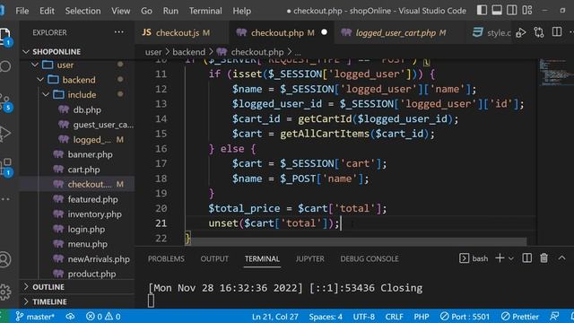This screenshot has height=323, width=574.
Task: Change encoding via UTF-8 status item
Action: click(363, 317)
